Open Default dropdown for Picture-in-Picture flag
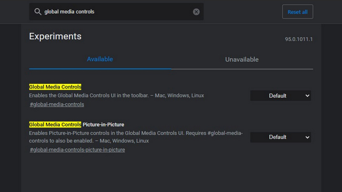 (281, 137)
